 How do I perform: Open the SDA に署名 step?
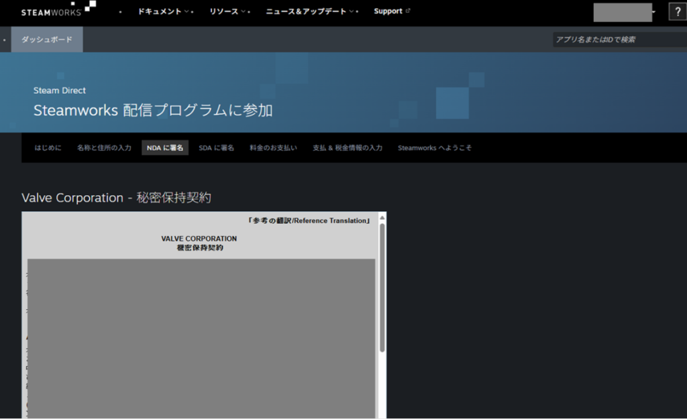point(216,147)
